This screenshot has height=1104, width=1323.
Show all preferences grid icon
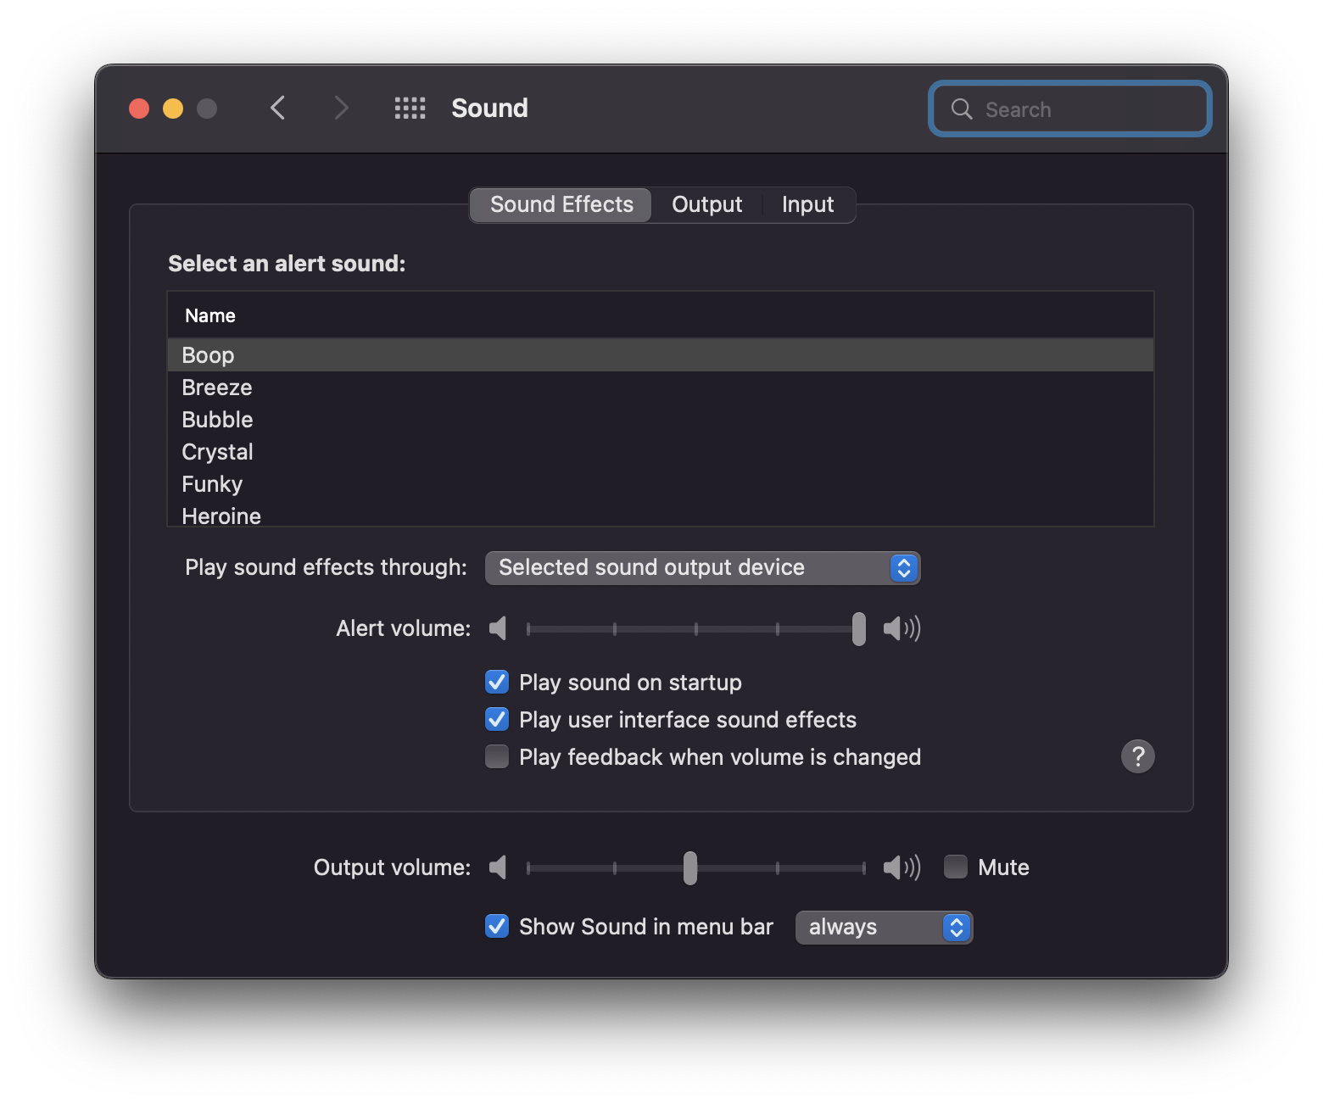[410, 108]
